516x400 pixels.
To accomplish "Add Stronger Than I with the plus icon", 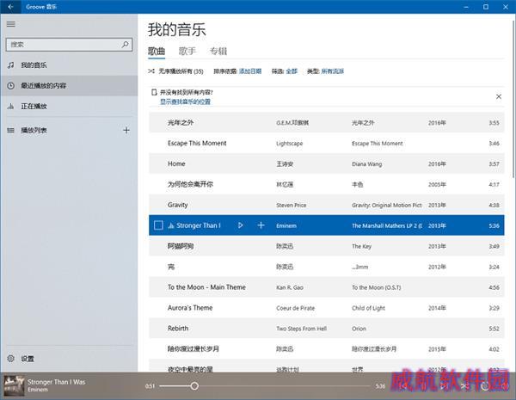I will tap(261, 225).
